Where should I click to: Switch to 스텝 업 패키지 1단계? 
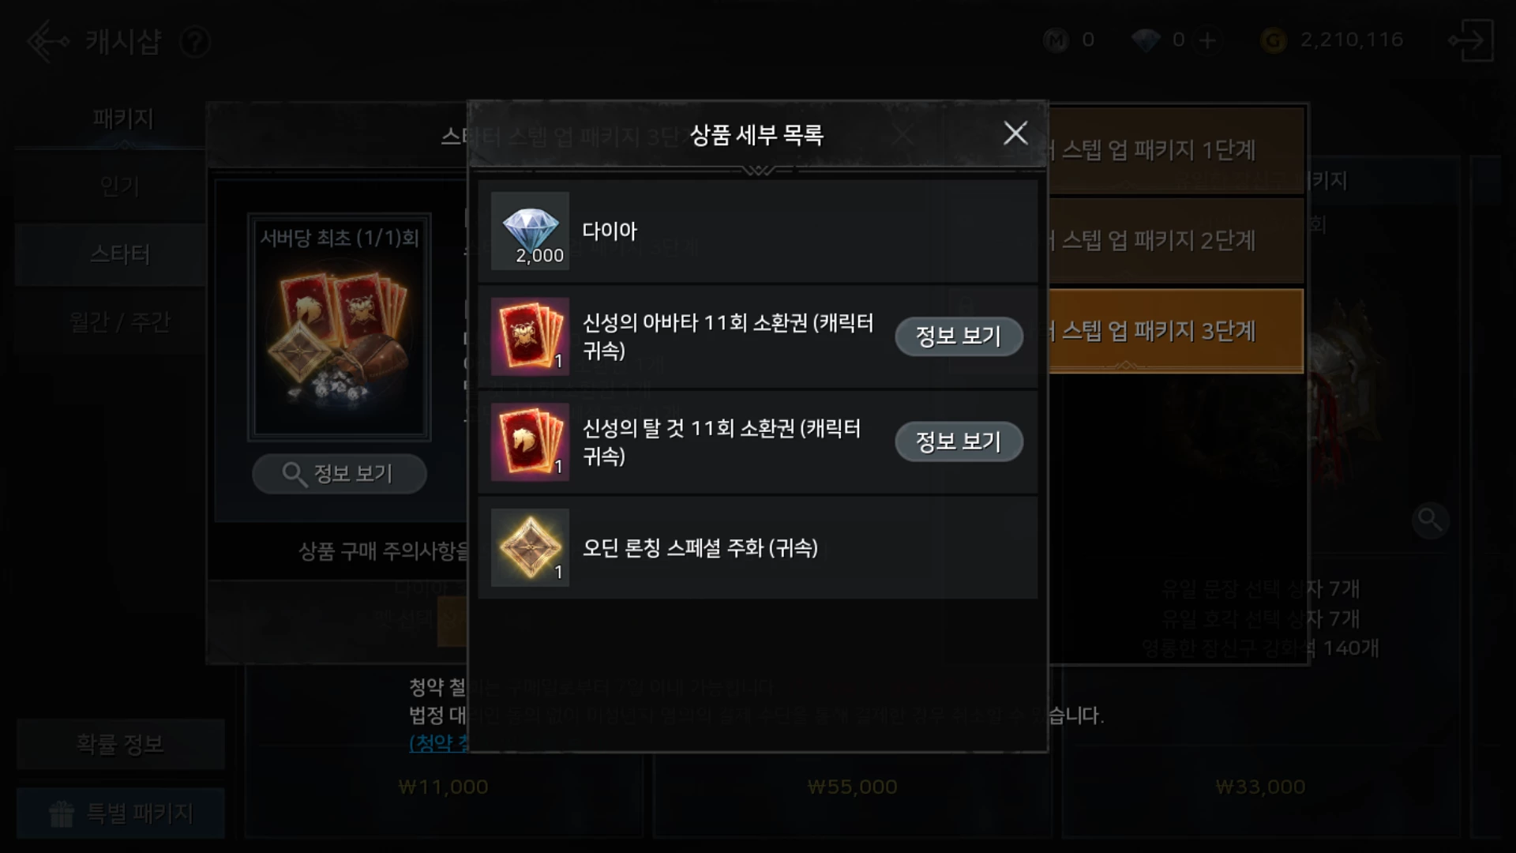1176,150
